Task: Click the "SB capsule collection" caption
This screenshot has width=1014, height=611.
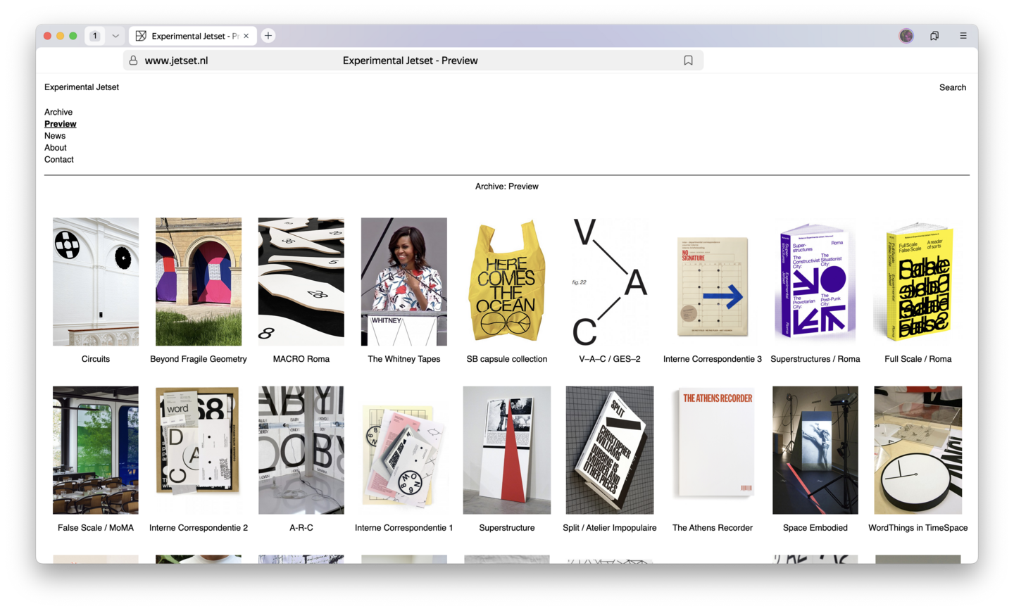Action: [507, 359]
